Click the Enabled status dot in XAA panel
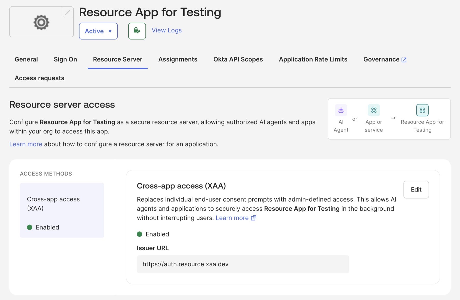Image resolution: width=460 pixels, height=300 pixels. 140,234
